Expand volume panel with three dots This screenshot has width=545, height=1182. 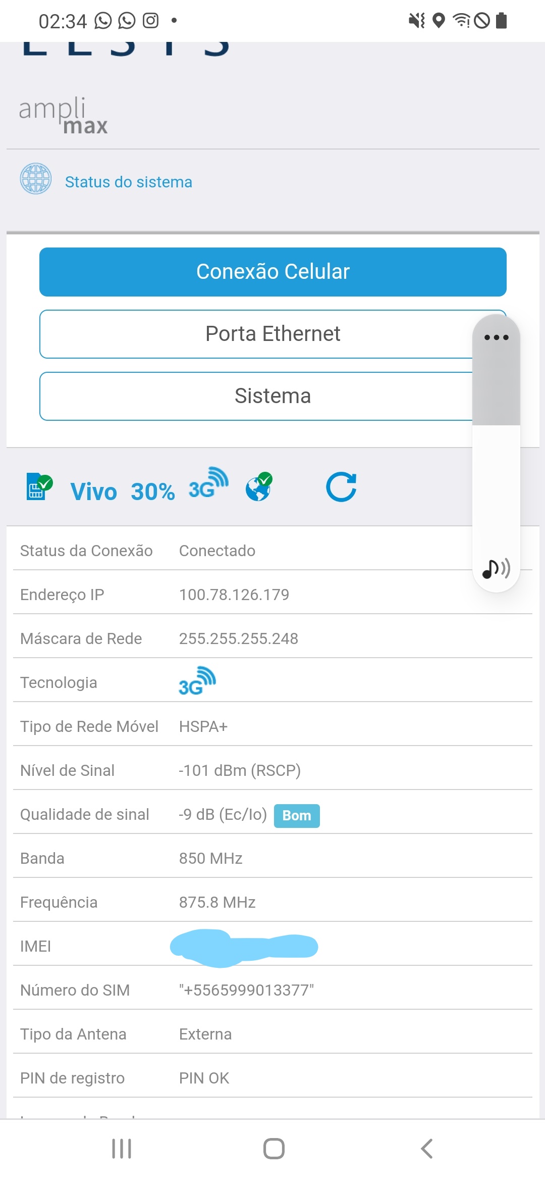click(x=496, y=337)
